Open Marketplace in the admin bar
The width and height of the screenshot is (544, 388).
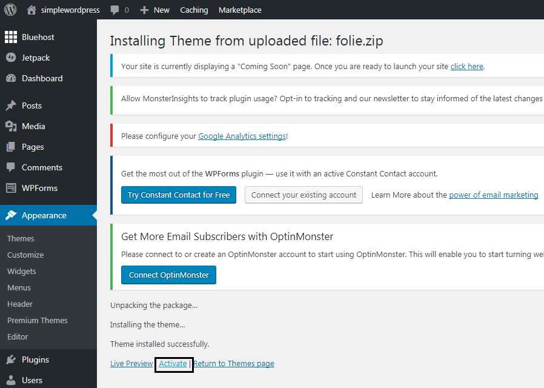point(240,10)
